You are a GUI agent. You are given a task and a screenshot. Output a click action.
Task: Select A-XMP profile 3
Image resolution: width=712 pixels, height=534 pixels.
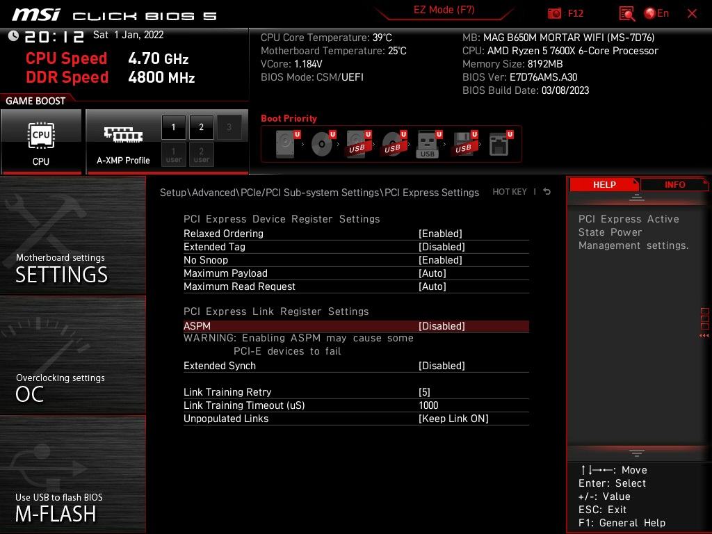click(x=229, y=127)
